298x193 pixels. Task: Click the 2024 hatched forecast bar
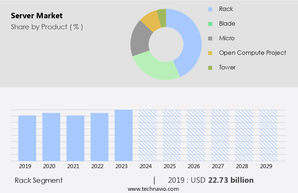pyautogui.click(x=148, y=135)
